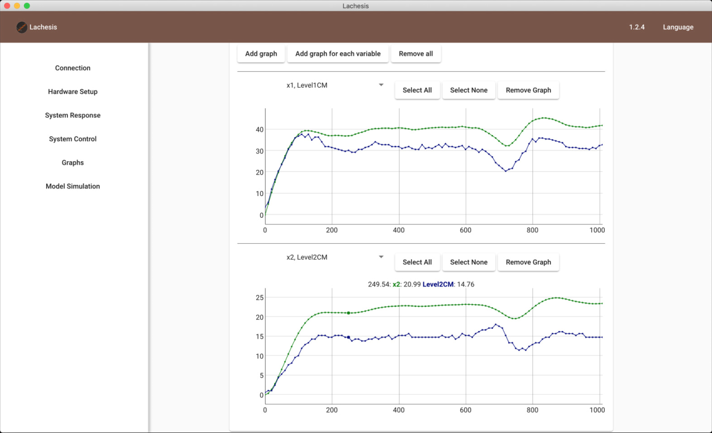
Task: Click highlighted green x2 point at 249.54
Action: 349,313
